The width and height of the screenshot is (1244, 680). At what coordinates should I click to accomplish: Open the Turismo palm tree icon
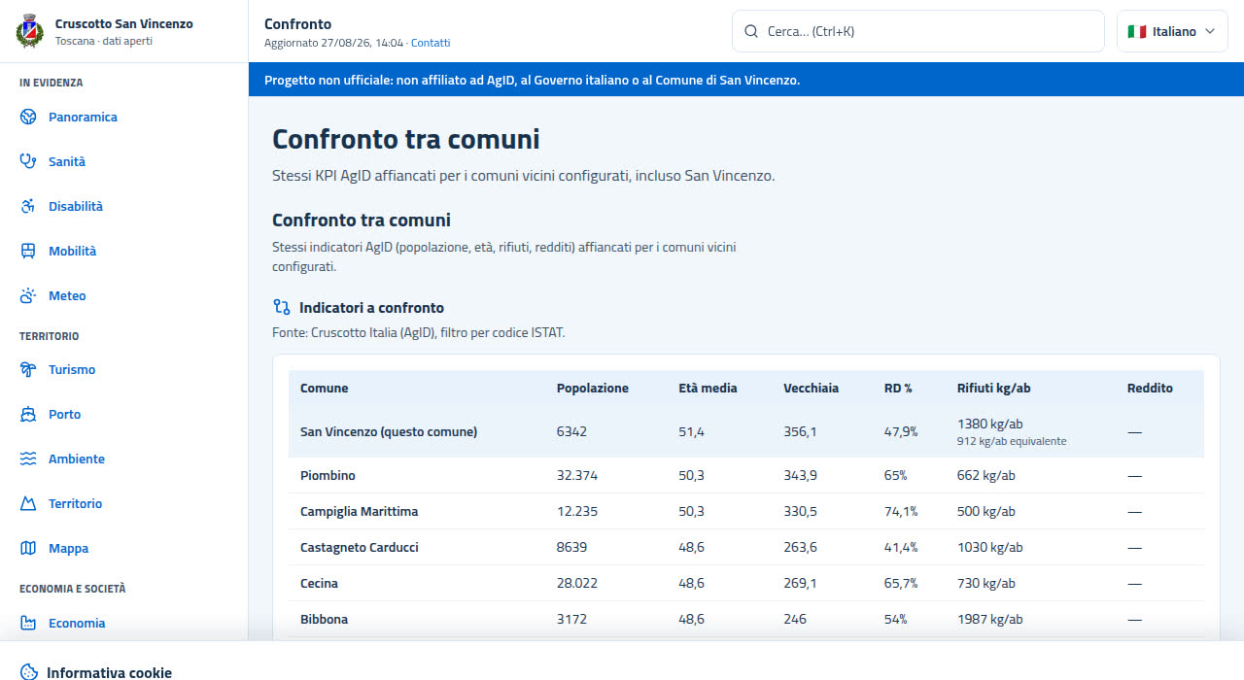tap(28, 370)
